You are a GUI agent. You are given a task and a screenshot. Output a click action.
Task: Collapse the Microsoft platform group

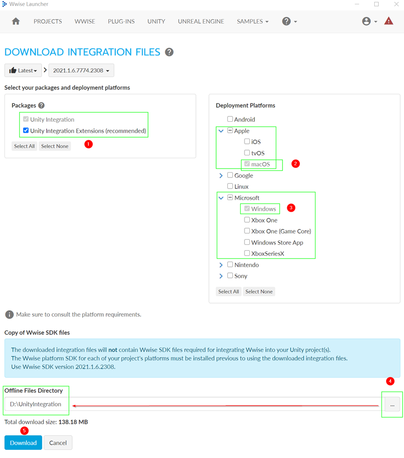tap(221, 198)
